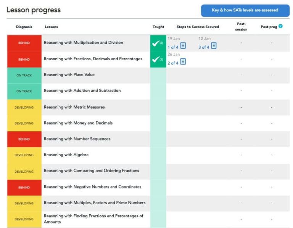
Task: Toggle Taught cell for Reasoning with Number Sequences
Action: point(158,139)
